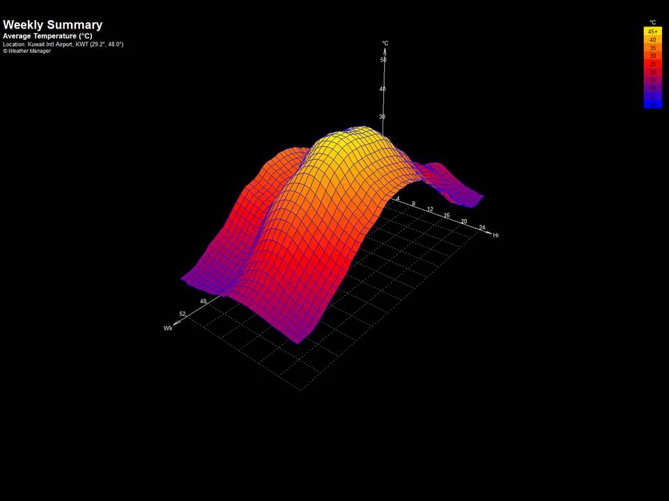Click the '30' tick on temperature axis

[x=382, y=117]
